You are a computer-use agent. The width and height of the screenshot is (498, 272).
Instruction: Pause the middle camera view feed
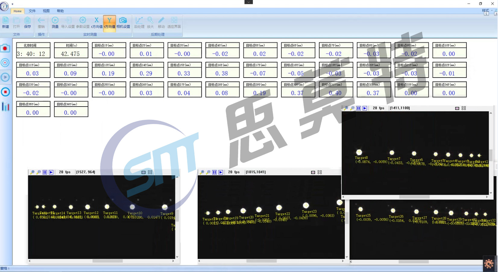click(x=214, y=172)
